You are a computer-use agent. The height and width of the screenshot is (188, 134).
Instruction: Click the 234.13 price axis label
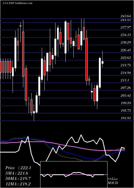coord(126,35)
